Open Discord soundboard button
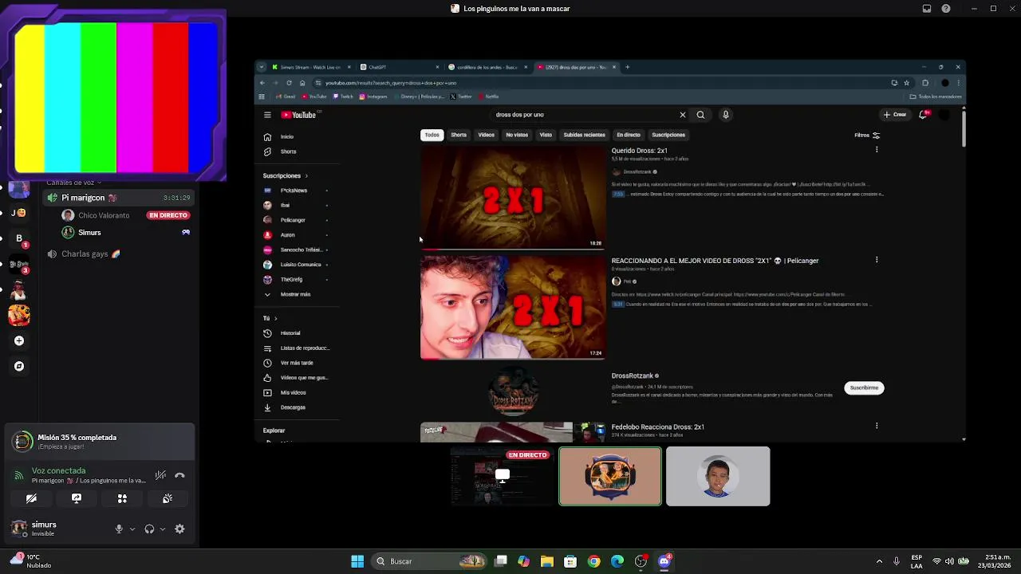Screen dimensions: 1021x574 (x=168, y=498)
